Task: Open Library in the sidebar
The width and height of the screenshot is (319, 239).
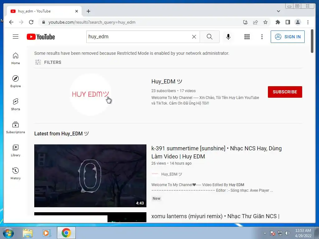Action: (x=16, y=150)
